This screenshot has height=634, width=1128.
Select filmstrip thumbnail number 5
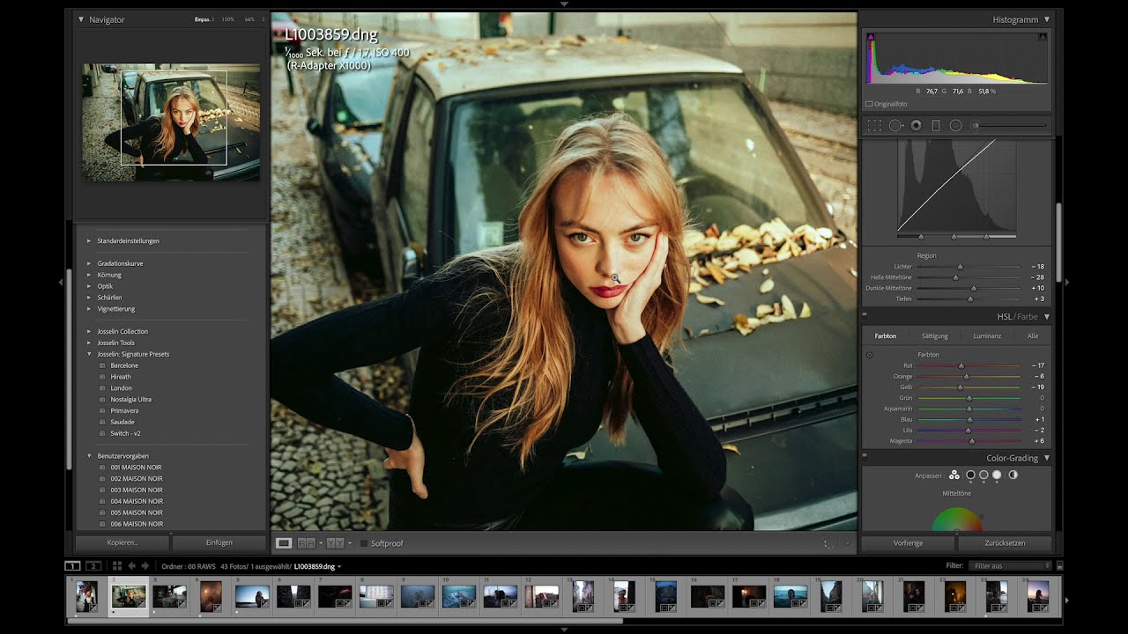[x=252, y=596]
